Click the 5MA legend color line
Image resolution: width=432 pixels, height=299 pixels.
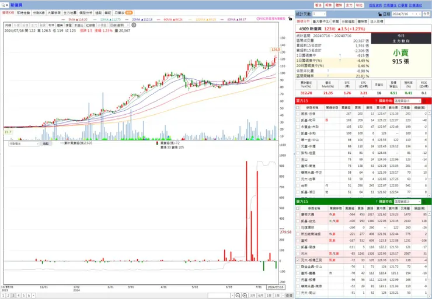64,20
